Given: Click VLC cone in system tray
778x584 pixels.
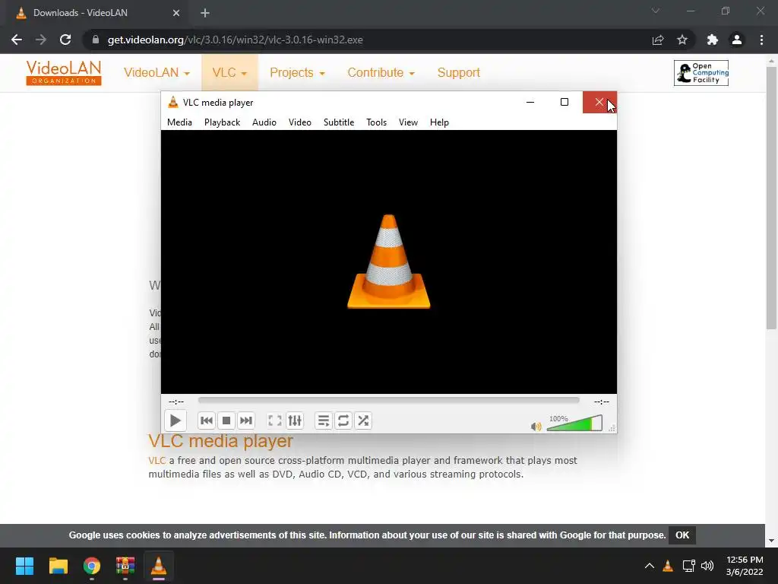Looking at the screenshot, I should (668, 566).
